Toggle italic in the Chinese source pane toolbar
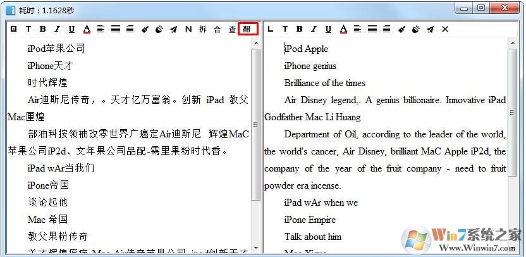The image size is (526, 257). pyautogui.click(x=58, y=29)
